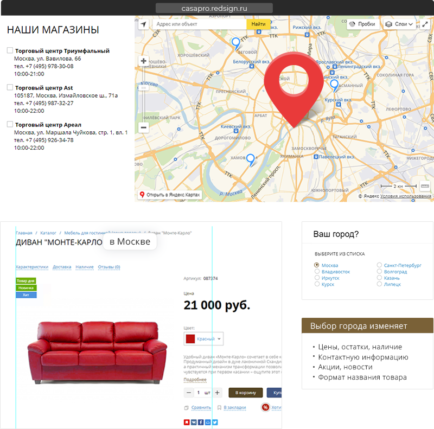This screenshot has width=434, height=429.
Task: Add the sofa with В корзину button
Action: coord(246,393)
